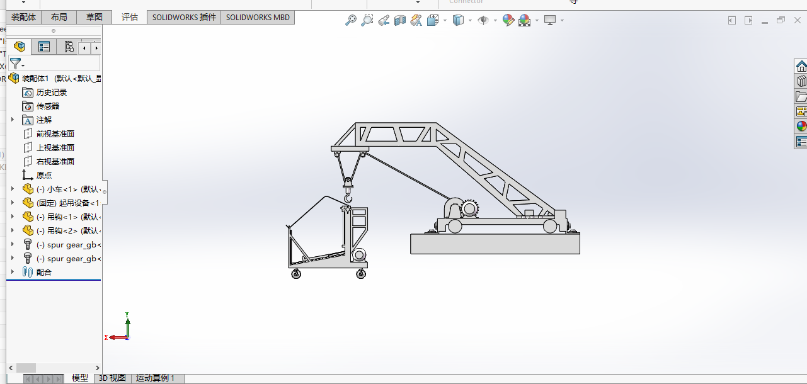
Task: Switch to the 3D 视图 bottom tab
Action: (113, 378)
